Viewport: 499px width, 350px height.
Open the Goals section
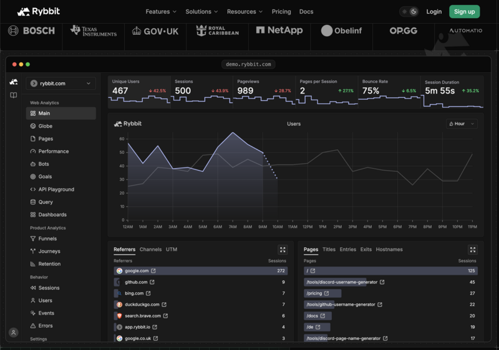click(x=61, y=177)
